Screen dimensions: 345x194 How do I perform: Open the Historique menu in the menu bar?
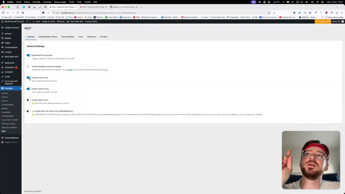click(47, 2)
